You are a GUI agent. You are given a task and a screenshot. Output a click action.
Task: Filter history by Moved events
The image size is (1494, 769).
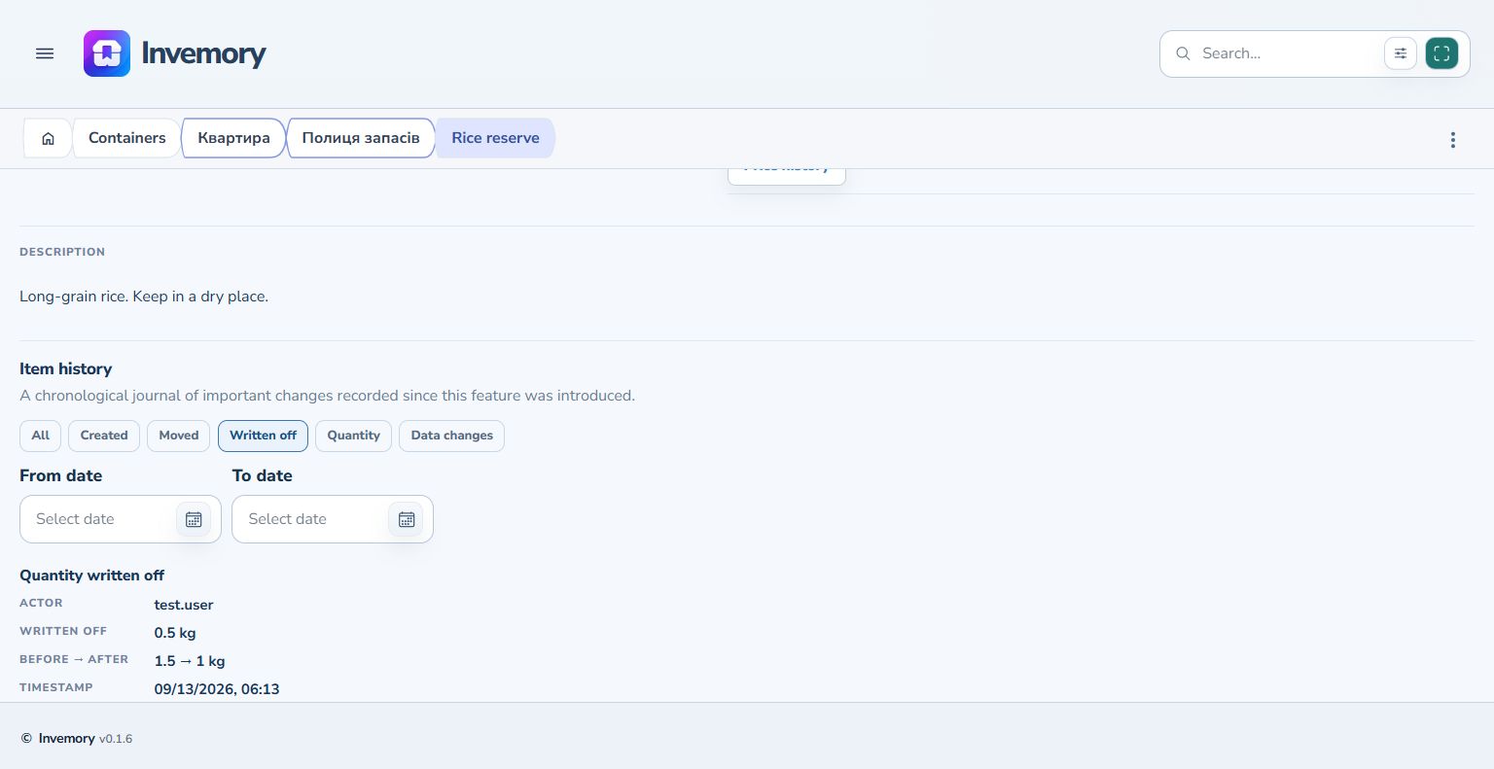pyautogui.click(x=179, y=436)
